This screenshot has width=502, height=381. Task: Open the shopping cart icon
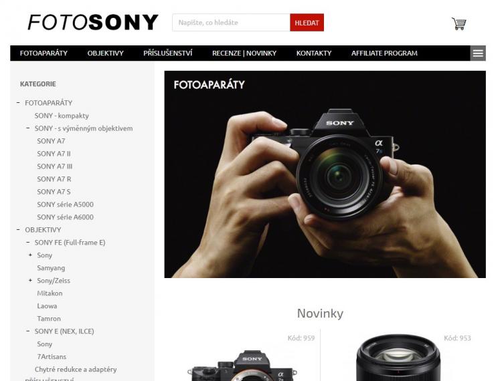click(458, 23)
